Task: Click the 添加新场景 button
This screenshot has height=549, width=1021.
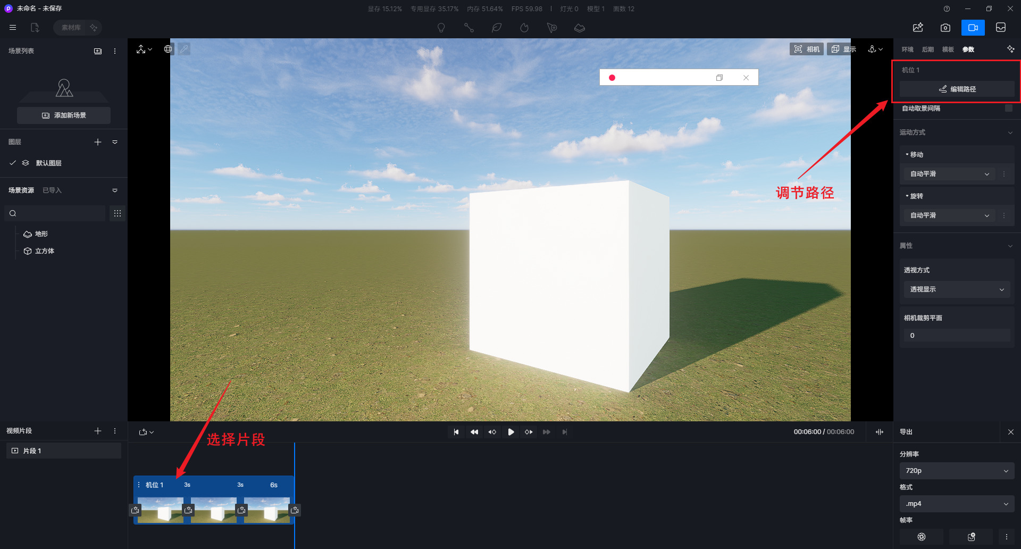Action: point(64,115)
